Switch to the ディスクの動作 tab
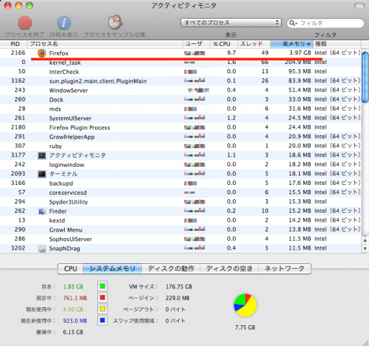The width and height of the screenshot is (369, 346). click(171, 268)
